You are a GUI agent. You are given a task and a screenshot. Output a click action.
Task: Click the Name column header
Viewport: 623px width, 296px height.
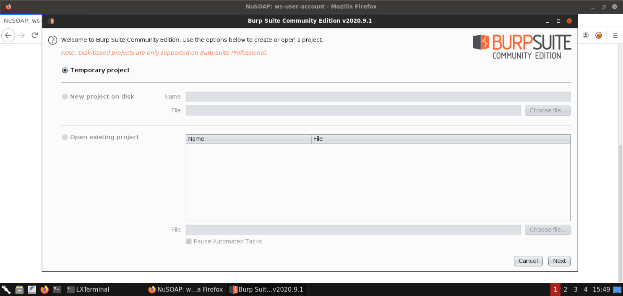pos(248,139)
